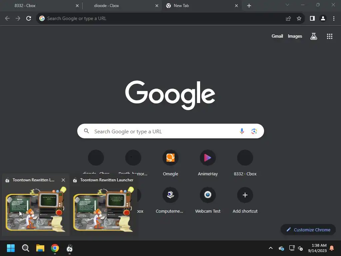Viewport: 341px width, 256px height.
Task: Go back with the back arrow
Action: (x=7, y=19)
